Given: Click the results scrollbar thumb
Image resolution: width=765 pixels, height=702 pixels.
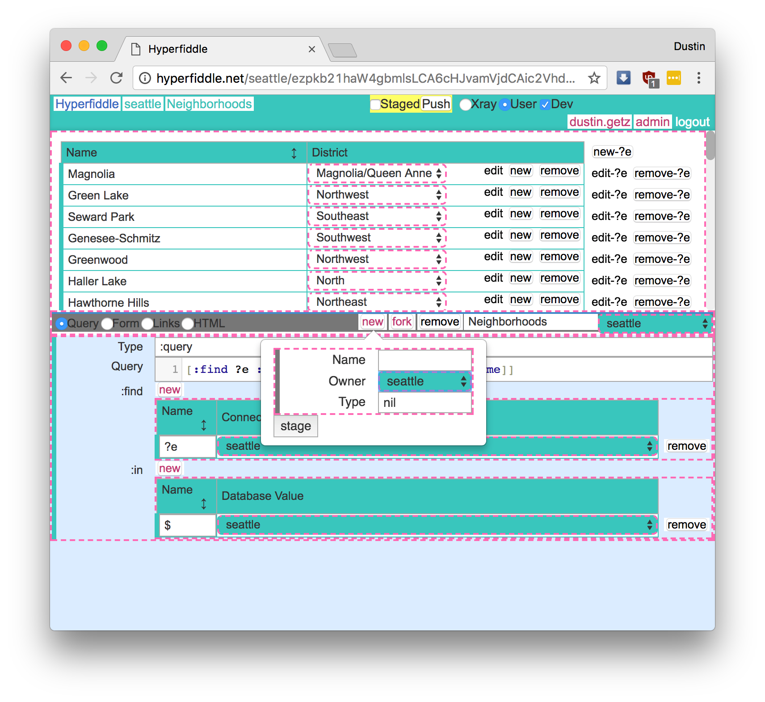Looking at the screenshot, I should 710,145.
